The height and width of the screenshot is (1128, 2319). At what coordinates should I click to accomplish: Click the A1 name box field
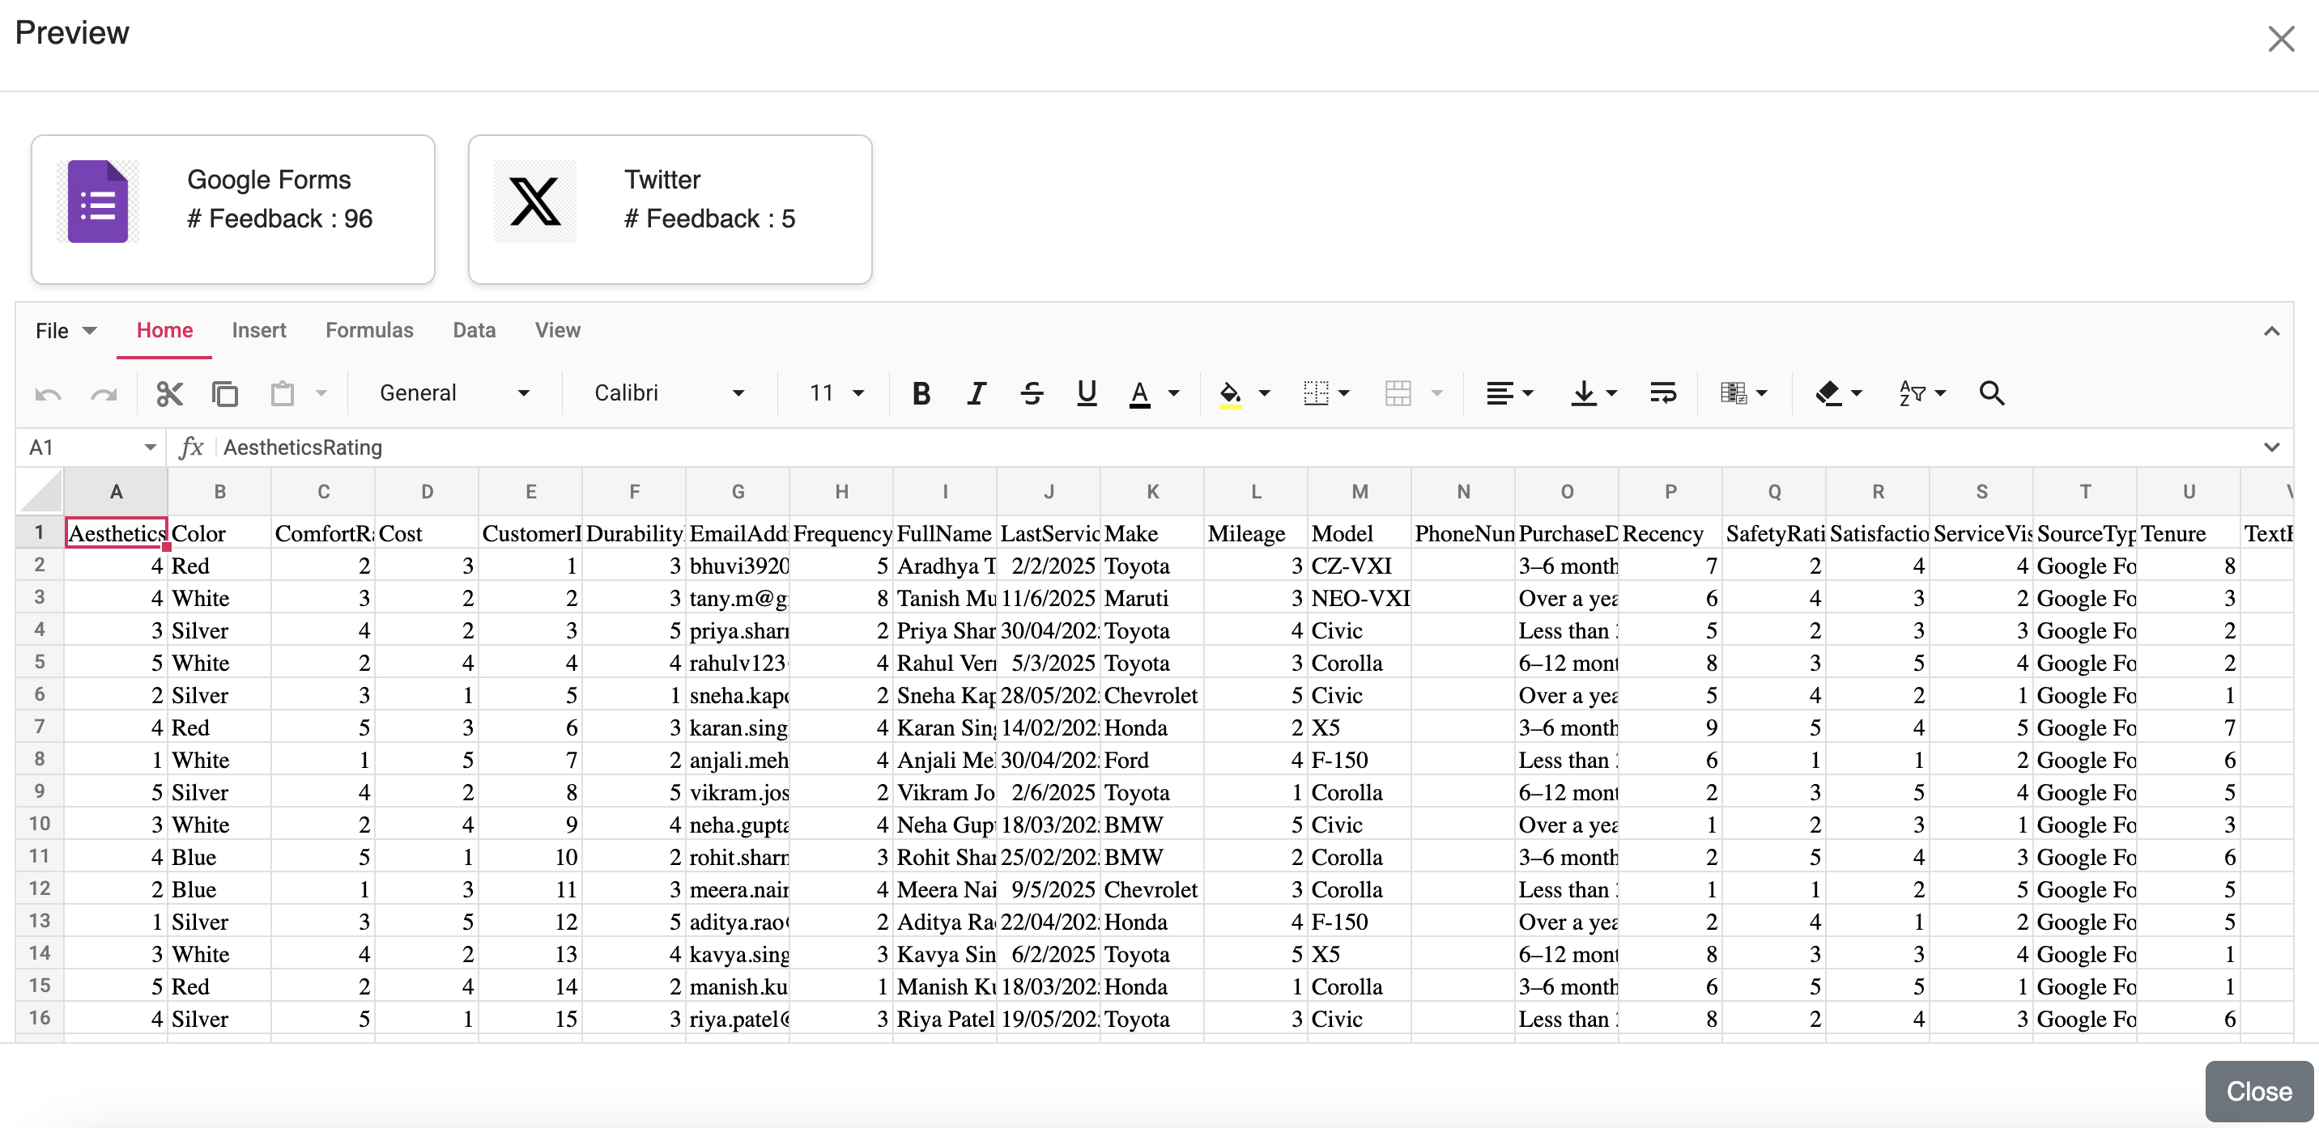coord(81,447)
